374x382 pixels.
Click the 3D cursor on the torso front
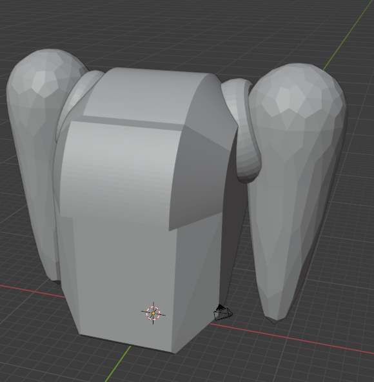tap(153, 314)
